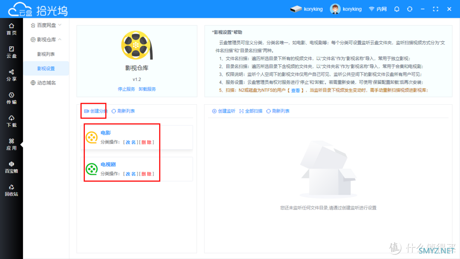Select the 电影 category name
The height and width of the screenshot is (259, 460).
[106, 133]
